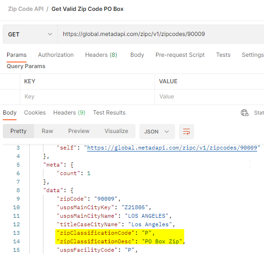
Task: Select the Pretty response view
Action: pyautogui.click(x=18, y=131)
